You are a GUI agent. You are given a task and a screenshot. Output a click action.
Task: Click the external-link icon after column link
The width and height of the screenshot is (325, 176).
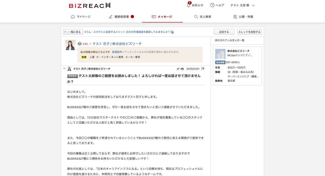pyautogui.click(x=172, y=32)
